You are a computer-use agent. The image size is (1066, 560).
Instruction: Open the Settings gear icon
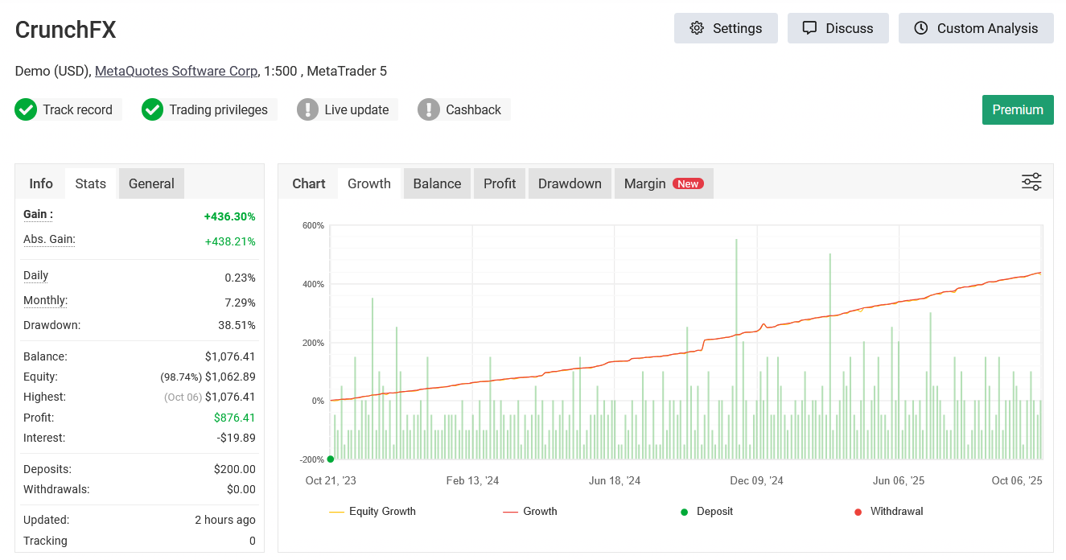(x=698, y=27)
